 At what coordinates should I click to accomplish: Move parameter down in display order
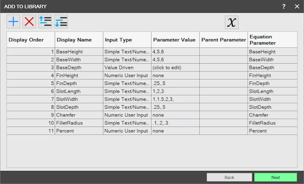61,22
